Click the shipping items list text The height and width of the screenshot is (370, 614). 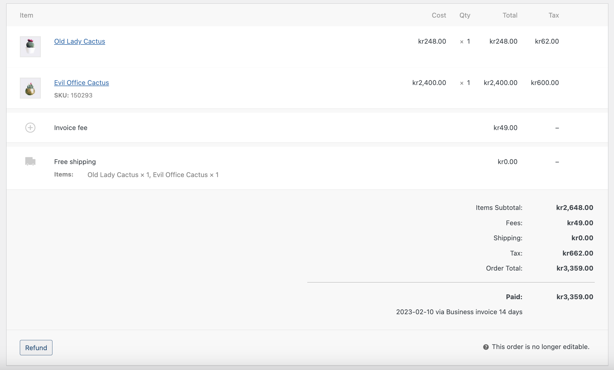[x=153, y=175]
